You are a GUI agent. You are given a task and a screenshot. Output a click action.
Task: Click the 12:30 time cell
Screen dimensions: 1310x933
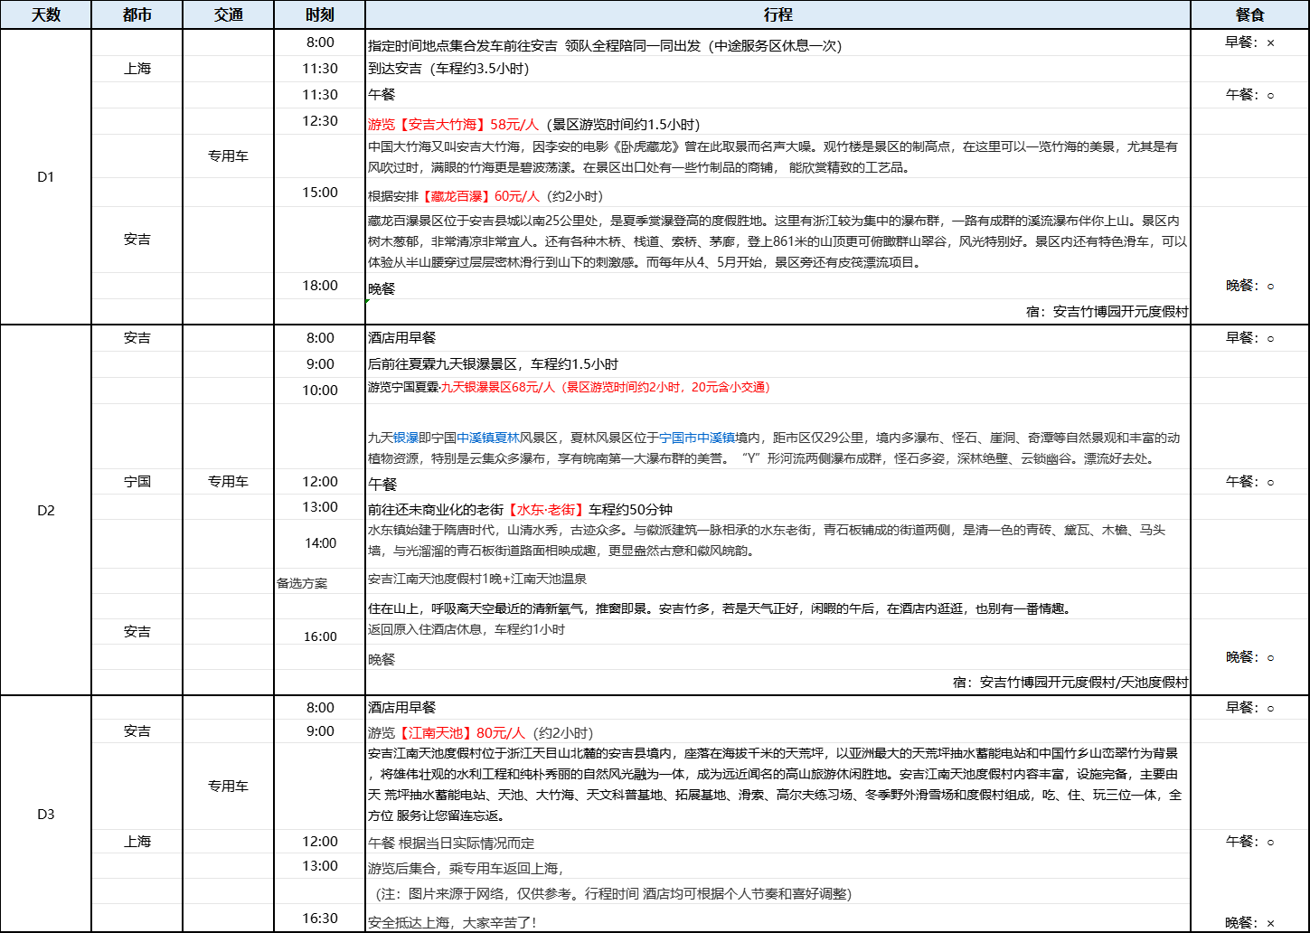tap(319, 121)
